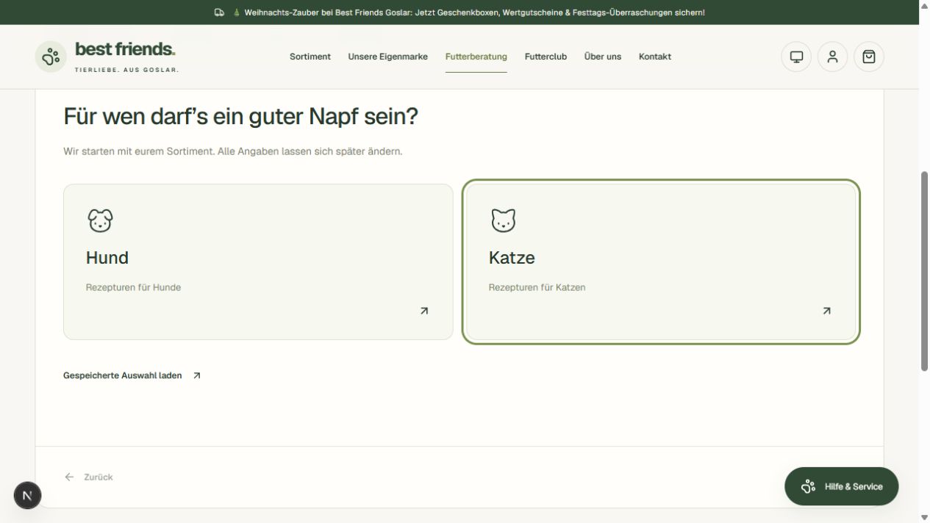Open the user account icon
Image resolution: width=930 pixels, height=523 pixels.
point(832,57)
